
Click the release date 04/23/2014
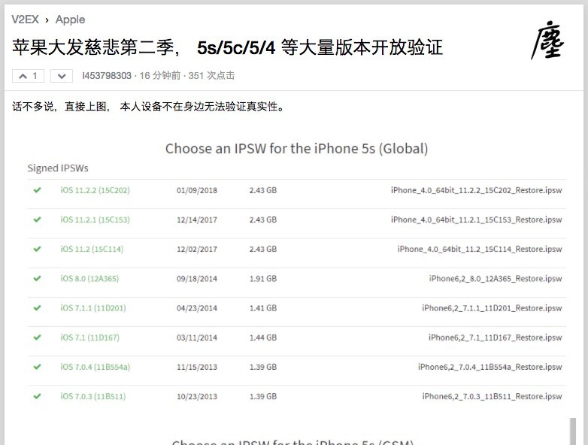[x=197, y=308]
